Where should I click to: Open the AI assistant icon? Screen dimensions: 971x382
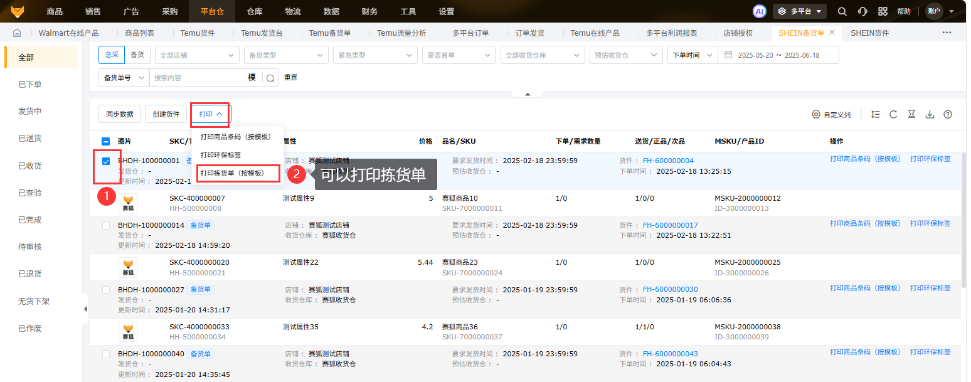tap(760, 11)
